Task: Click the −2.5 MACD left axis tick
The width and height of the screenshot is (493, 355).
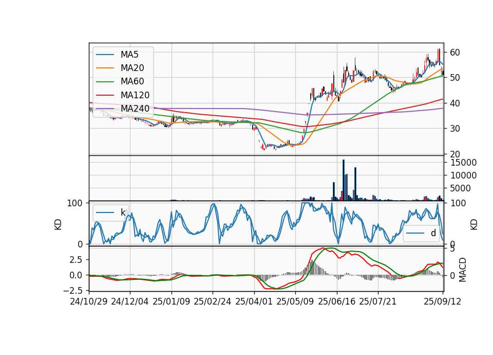Action: (x=73, y=290)
